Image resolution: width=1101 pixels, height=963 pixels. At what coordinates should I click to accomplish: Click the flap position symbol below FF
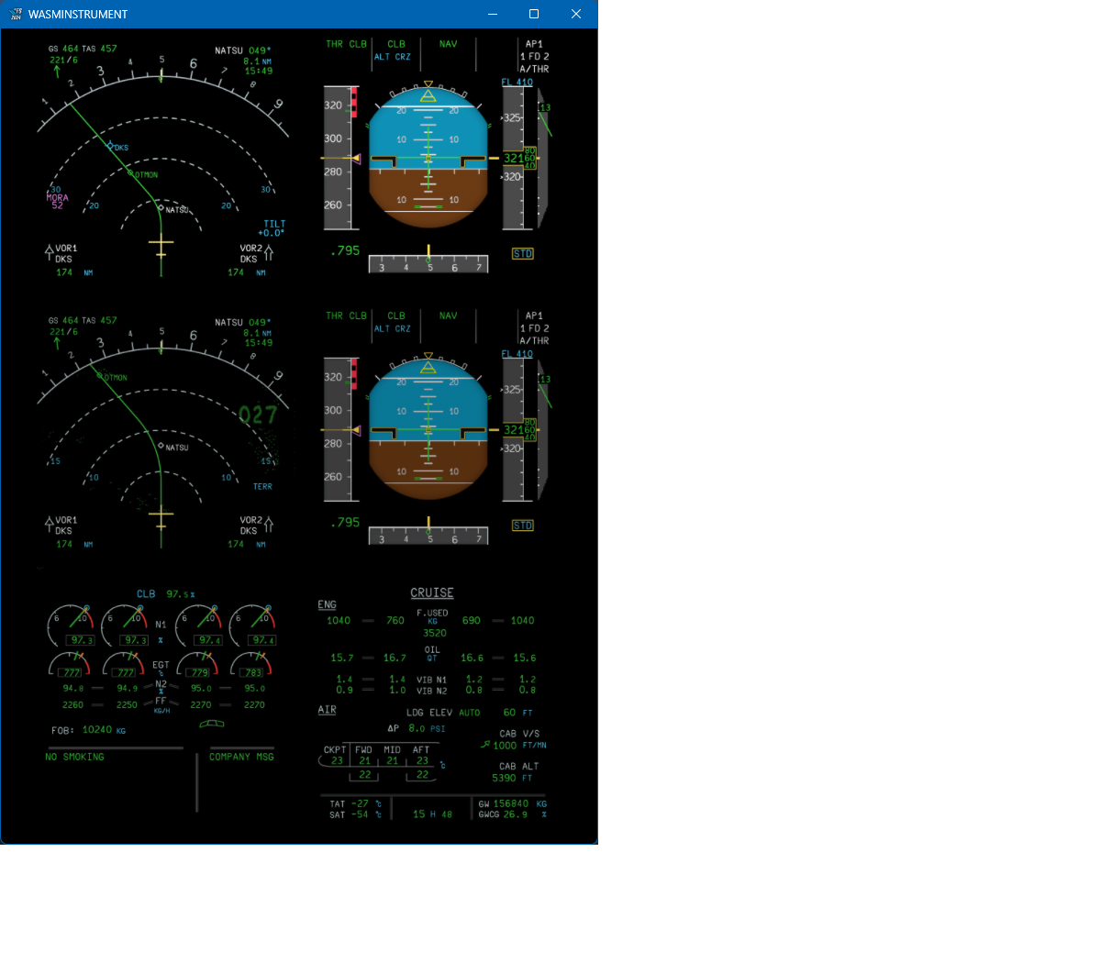(x=212, y=724)
